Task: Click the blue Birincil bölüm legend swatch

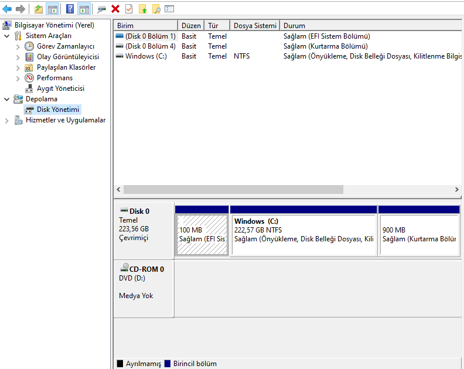Action: [168, 364]
